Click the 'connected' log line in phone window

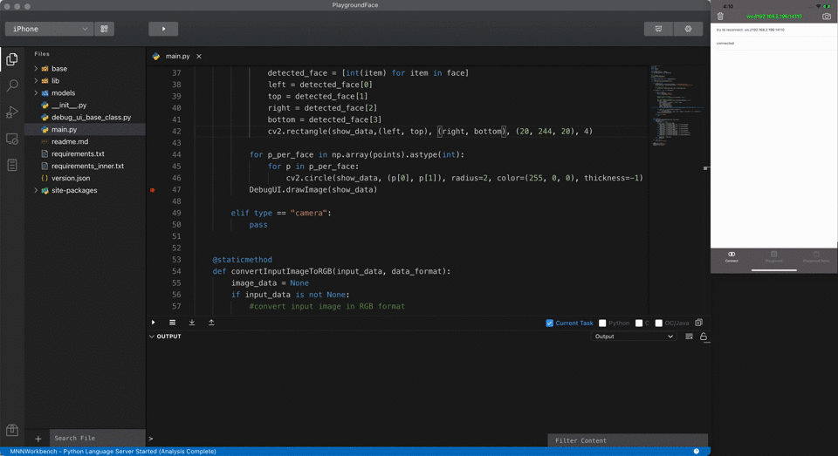click(725, 44)
